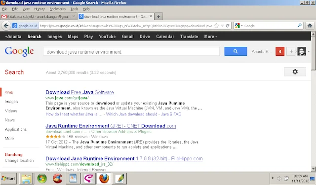Open the search engine selector dropdown
This screenshot has width=316, height=185.
pos(238,26)
